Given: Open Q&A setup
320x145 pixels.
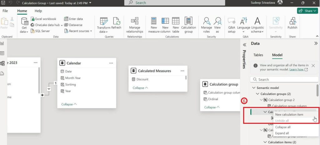Looking at the screenshot, I should (232, 26).
